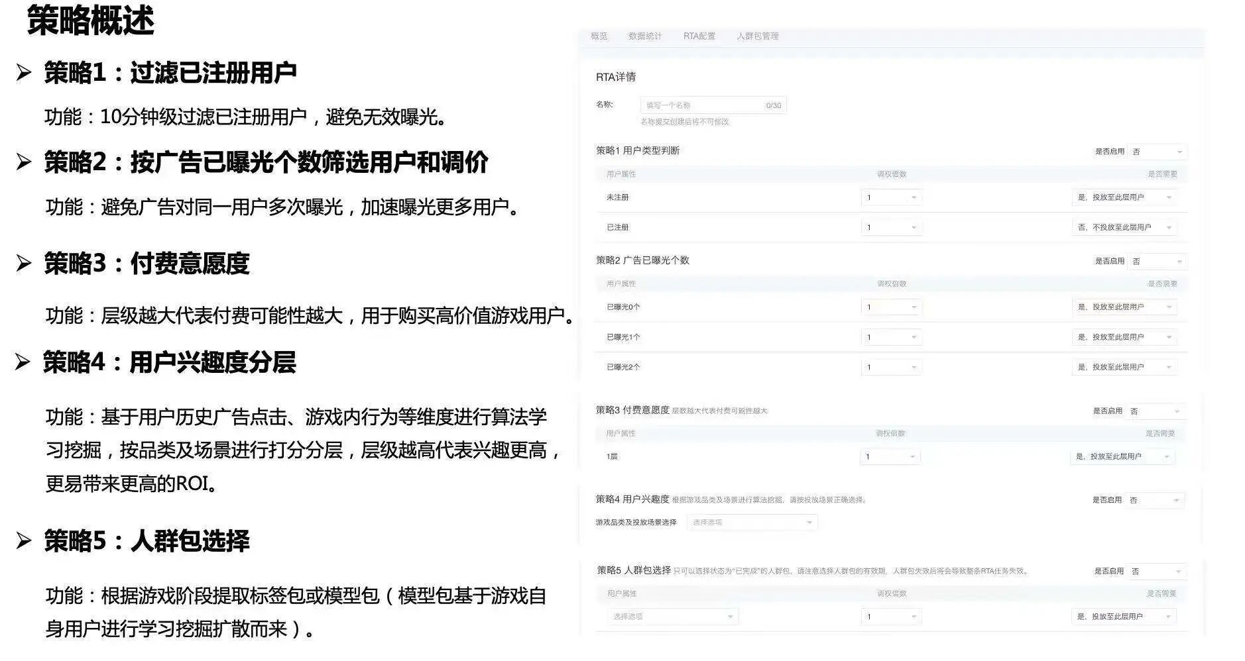
Task: Click the 策略5 人群包选择 section title
Action: tap(634, 570)
